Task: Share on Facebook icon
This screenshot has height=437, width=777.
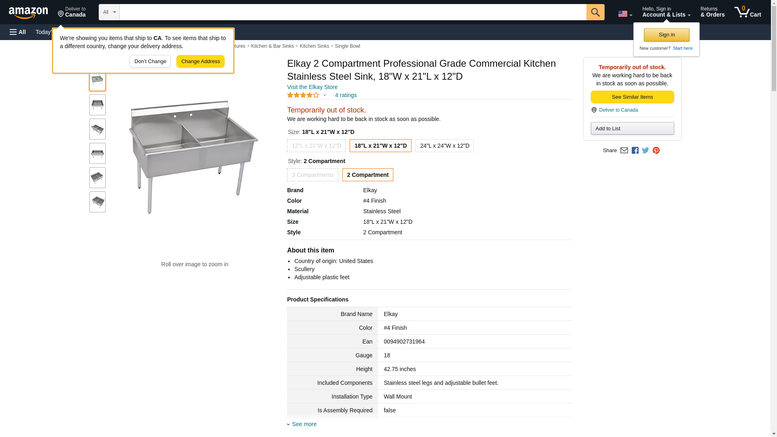Action: (635, 151)
